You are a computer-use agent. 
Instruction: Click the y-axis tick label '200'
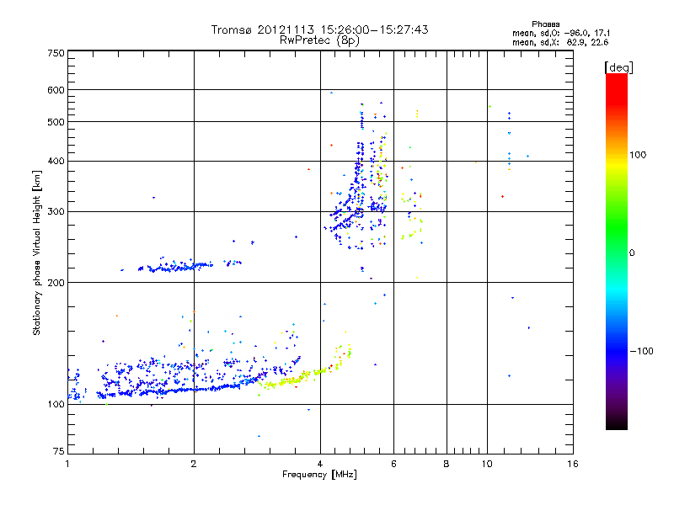(56, 283)
